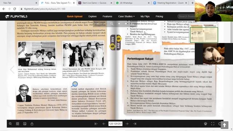
Task: Go to next page in bottom toolbar
Action: click(127, 124)
